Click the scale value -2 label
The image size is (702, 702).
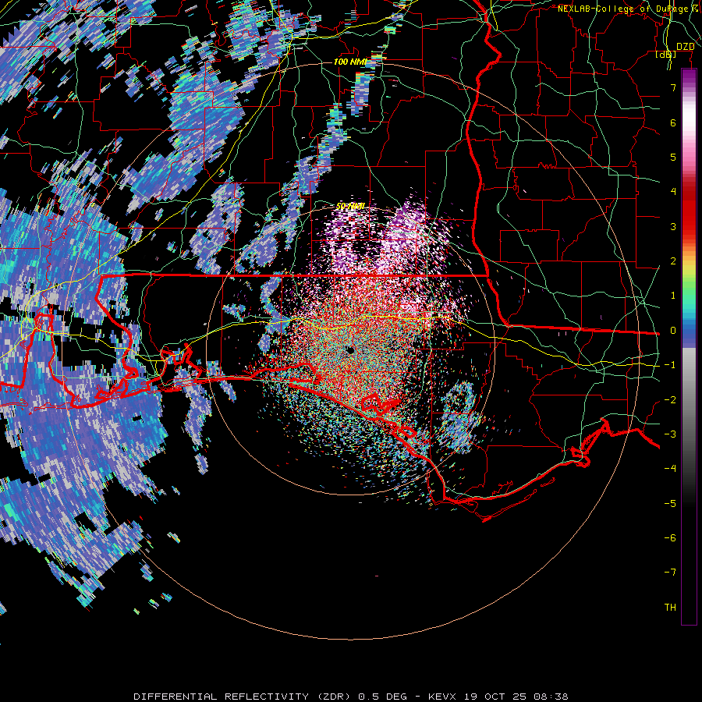[670, 400]
